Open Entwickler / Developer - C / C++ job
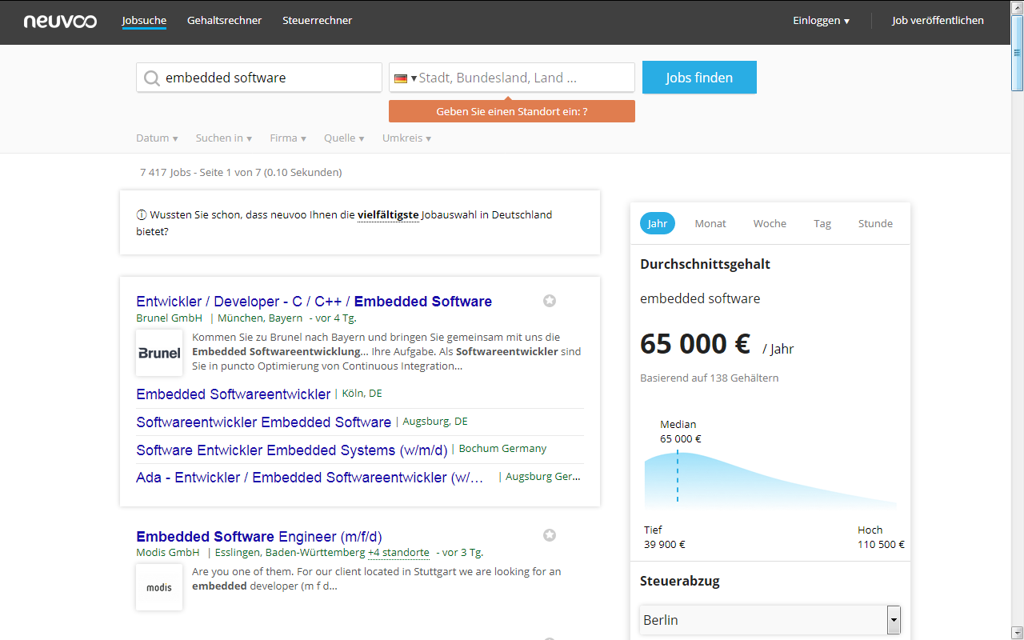1024x640 pixels. coord(314,302)
